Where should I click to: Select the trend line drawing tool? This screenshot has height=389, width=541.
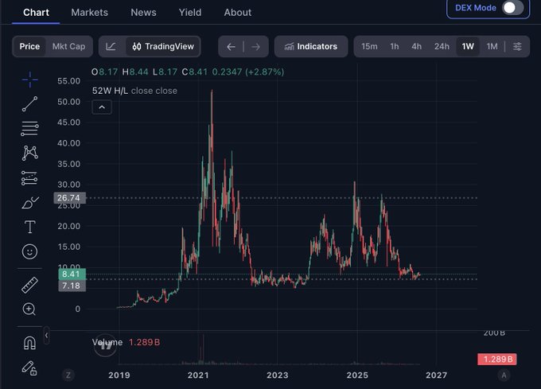(29, 103)
